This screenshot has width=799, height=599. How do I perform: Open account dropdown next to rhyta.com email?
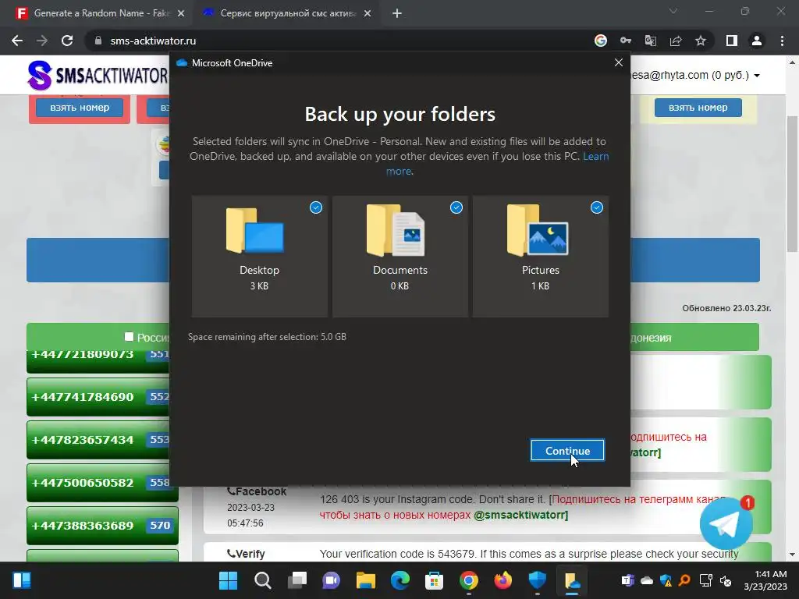click(x=757, y=76)
